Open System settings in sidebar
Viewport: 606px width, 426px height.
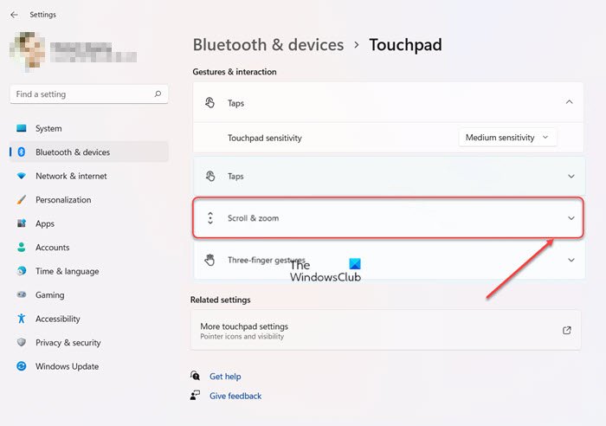click(48, 128)
